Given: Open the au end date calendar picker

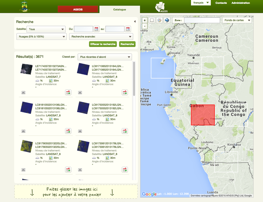Looking at the screenshot, I should [x=128, y=29].
